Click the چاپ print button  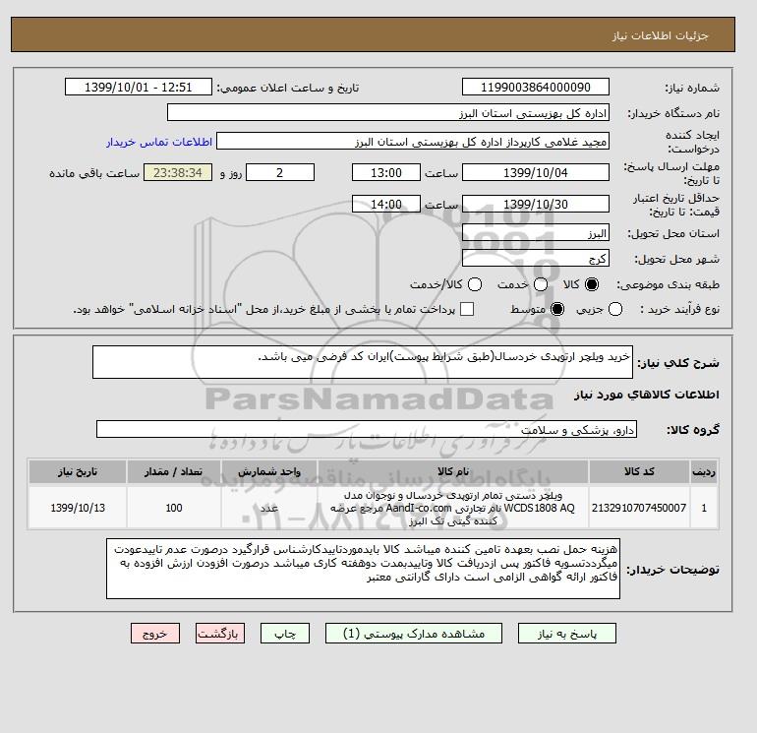pyautogui.click(x=285, y=634)
